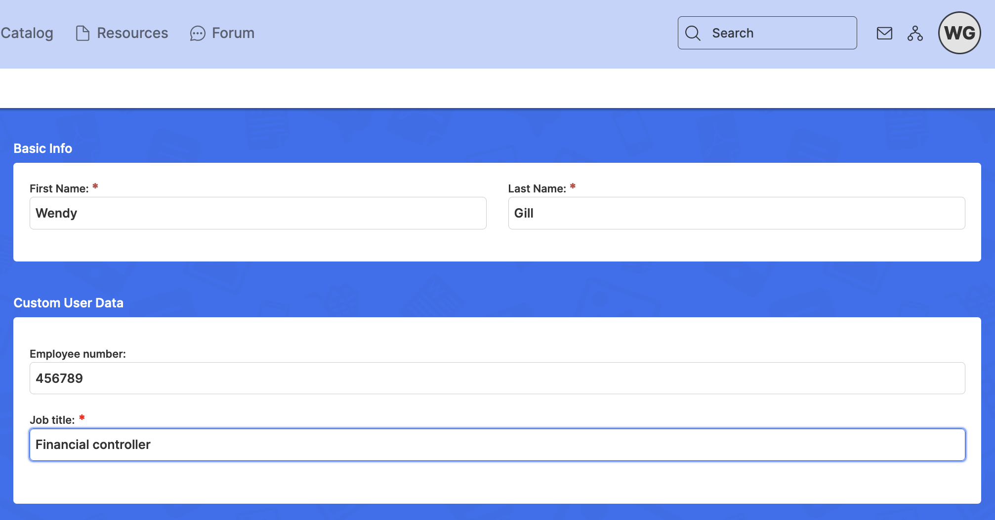Open messages via the envelope icon
995x520 pixels.
(884, 33)
